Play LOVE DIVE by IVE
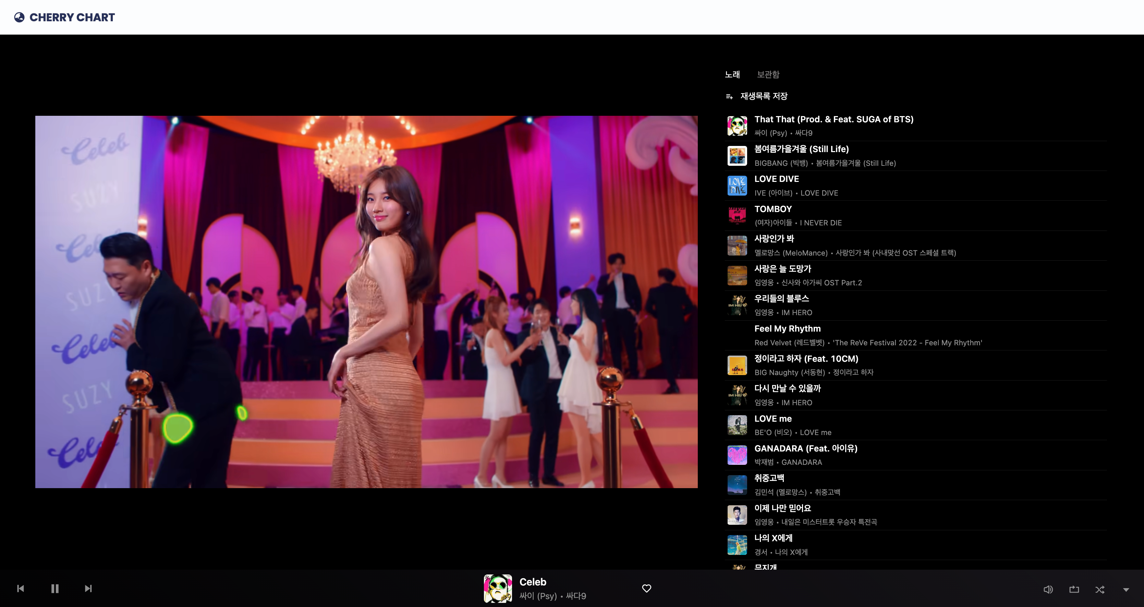1144x607 pixels. [776, 179]
